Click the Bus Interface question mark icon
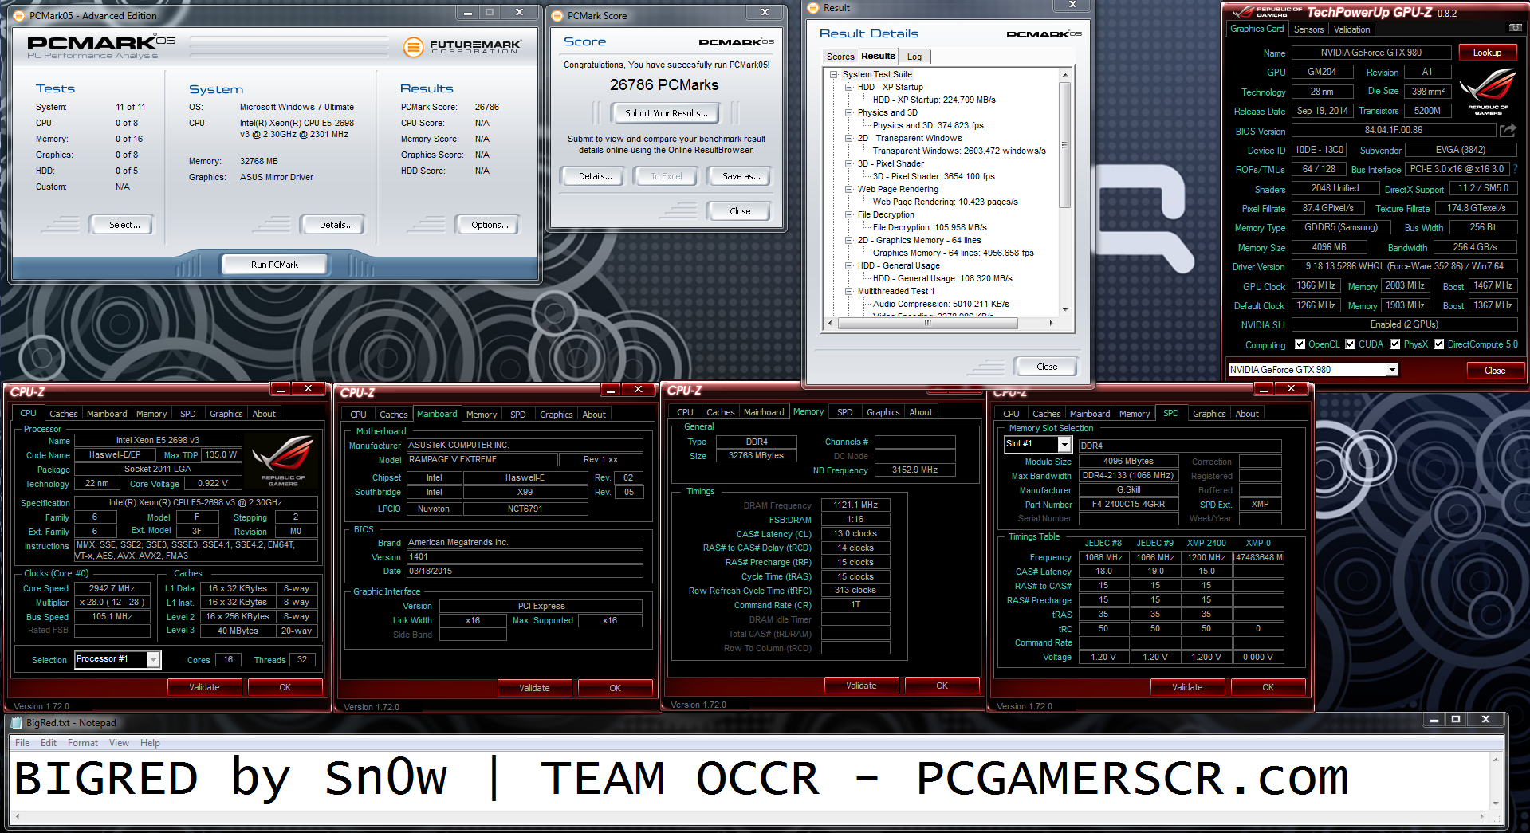This screenshot has width=1530, height=833. click(x=1515, y=169)
